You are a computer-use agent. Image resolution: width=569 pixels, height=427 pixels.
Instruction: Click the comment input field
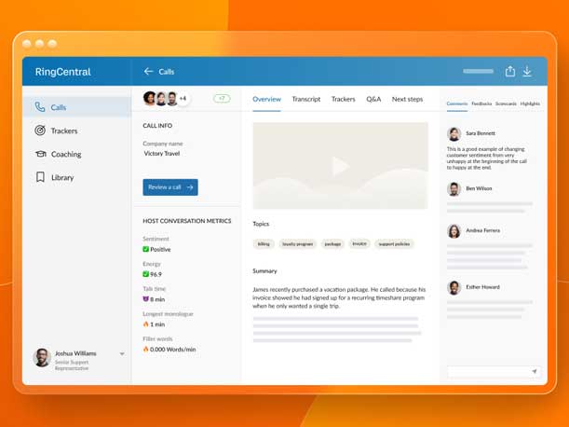click(x=487, y=371)
